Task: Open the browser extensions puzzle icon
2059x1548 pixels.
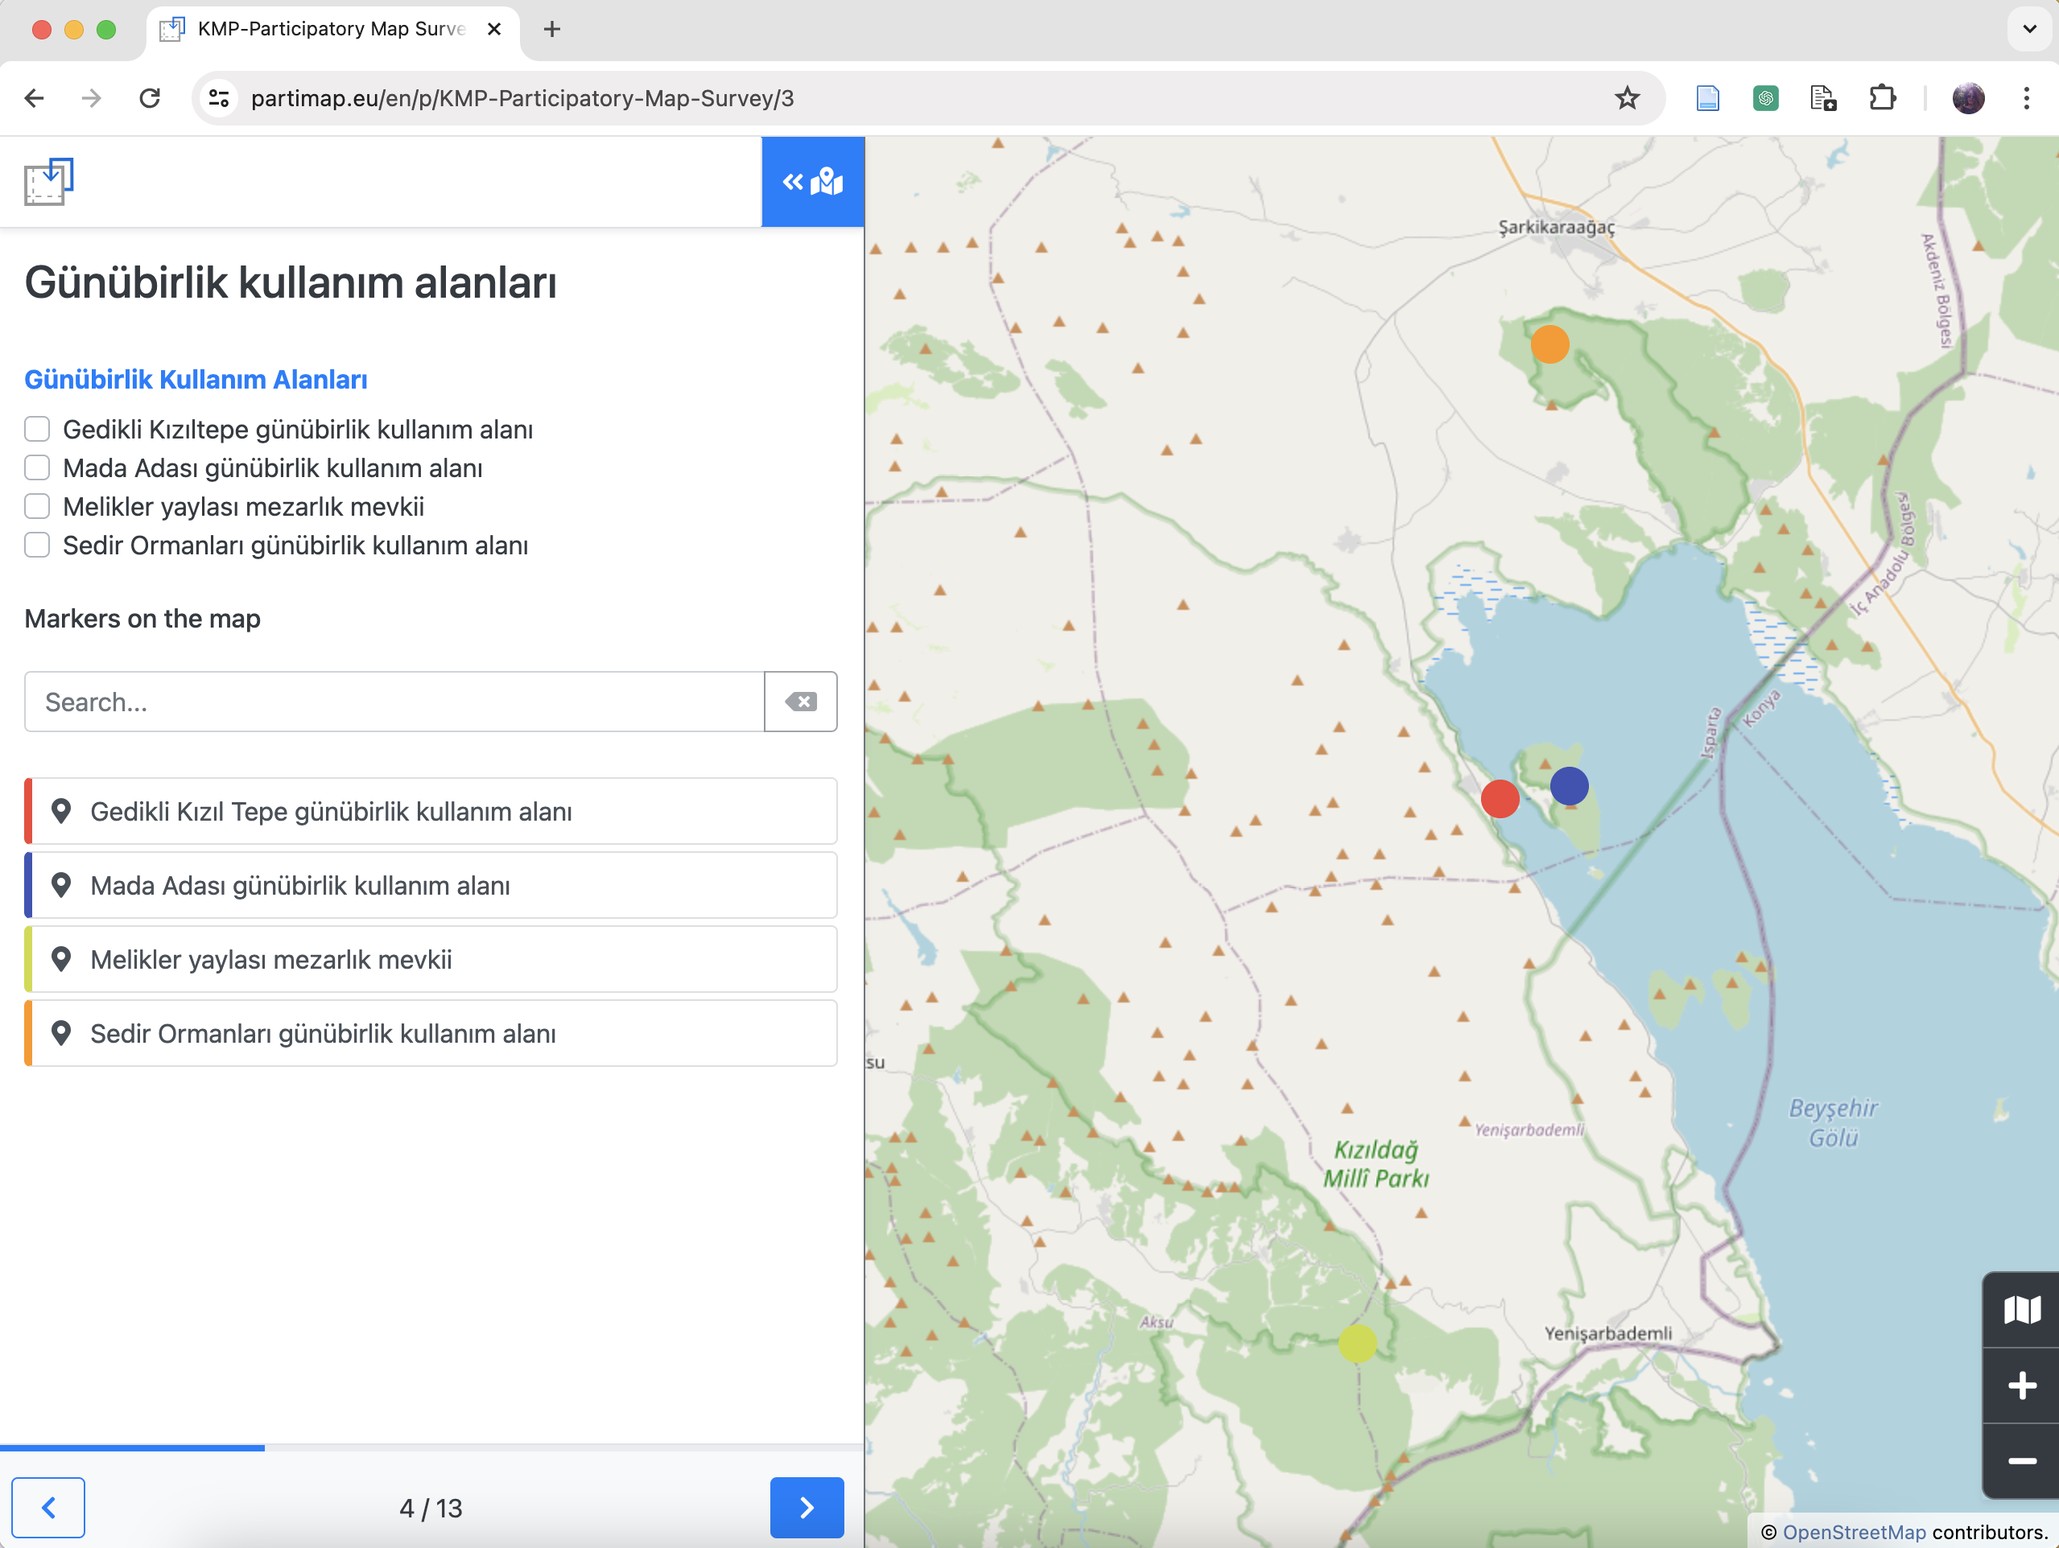Action: 1882,97
